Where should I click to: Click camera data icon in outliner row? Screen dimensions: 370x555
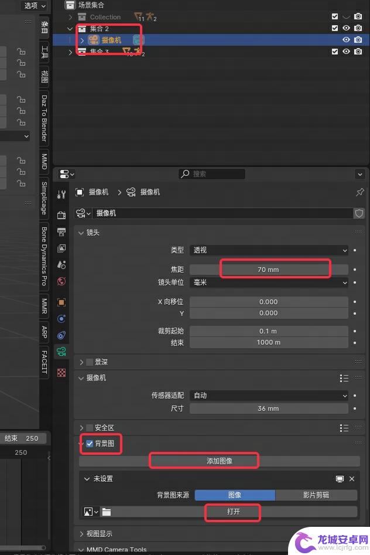[137, 40]
